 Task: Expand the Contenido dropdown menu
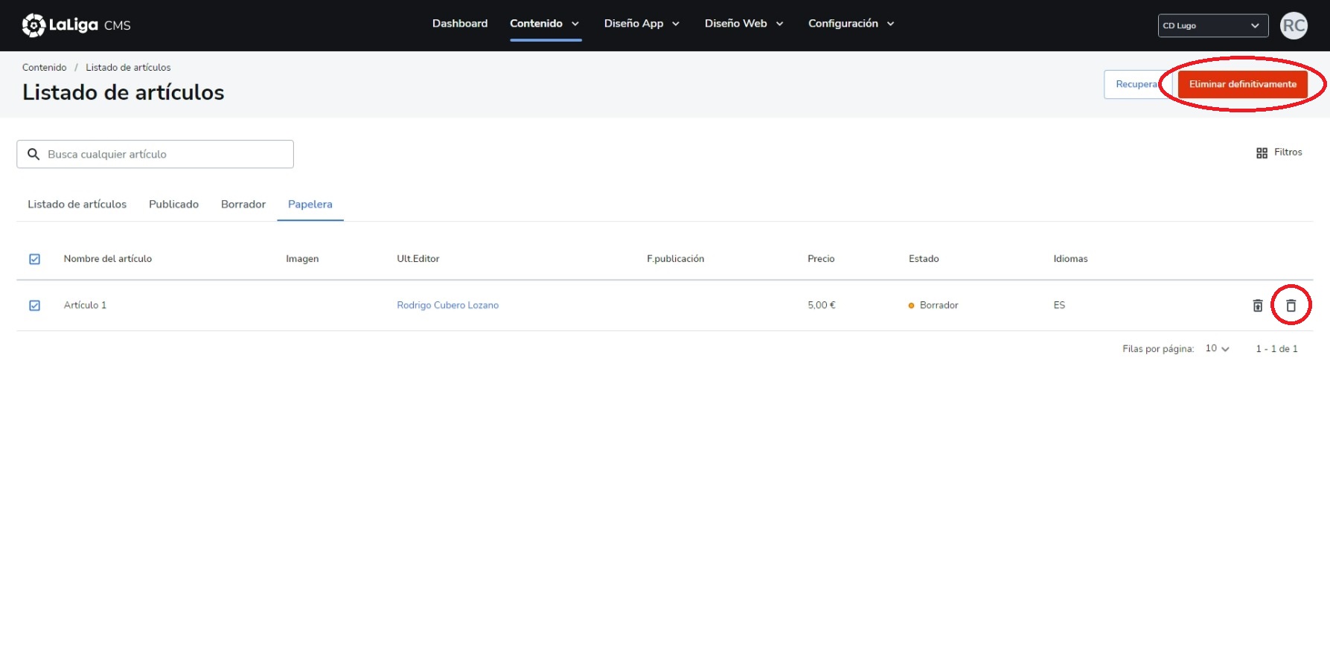545,24
